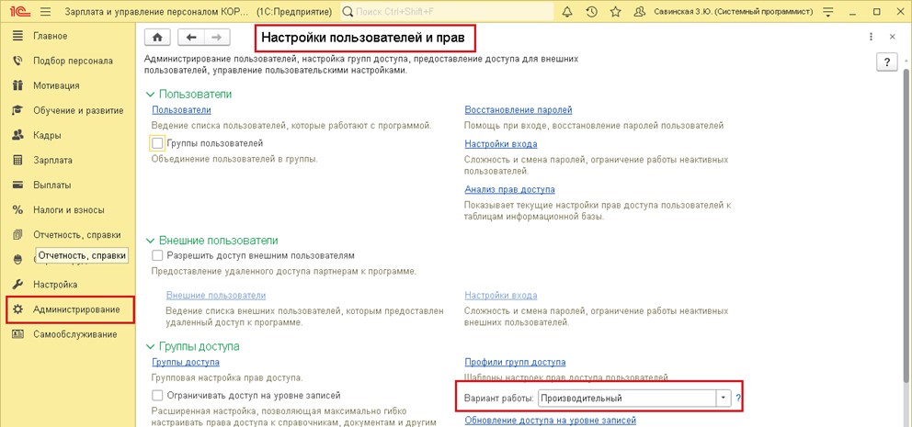Open the Самообслуживание section
912x427 pixels.
click(75, 334)
